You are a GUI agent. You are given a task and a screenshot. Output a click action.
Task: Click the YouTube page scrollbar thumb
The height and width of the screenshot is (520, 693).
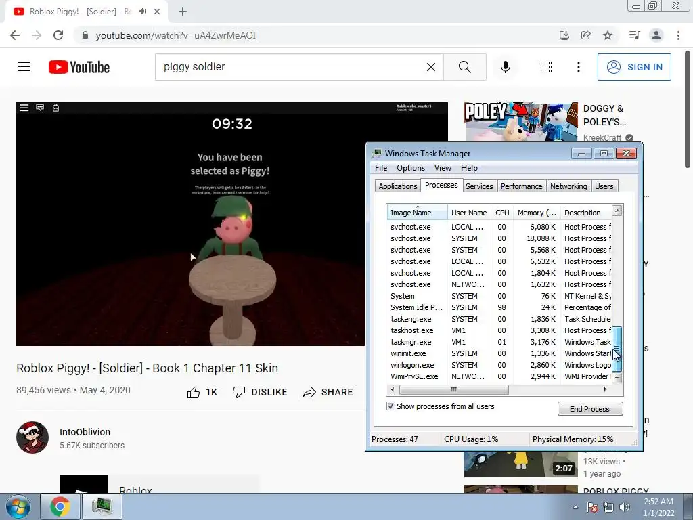click(x=688, y=109)
